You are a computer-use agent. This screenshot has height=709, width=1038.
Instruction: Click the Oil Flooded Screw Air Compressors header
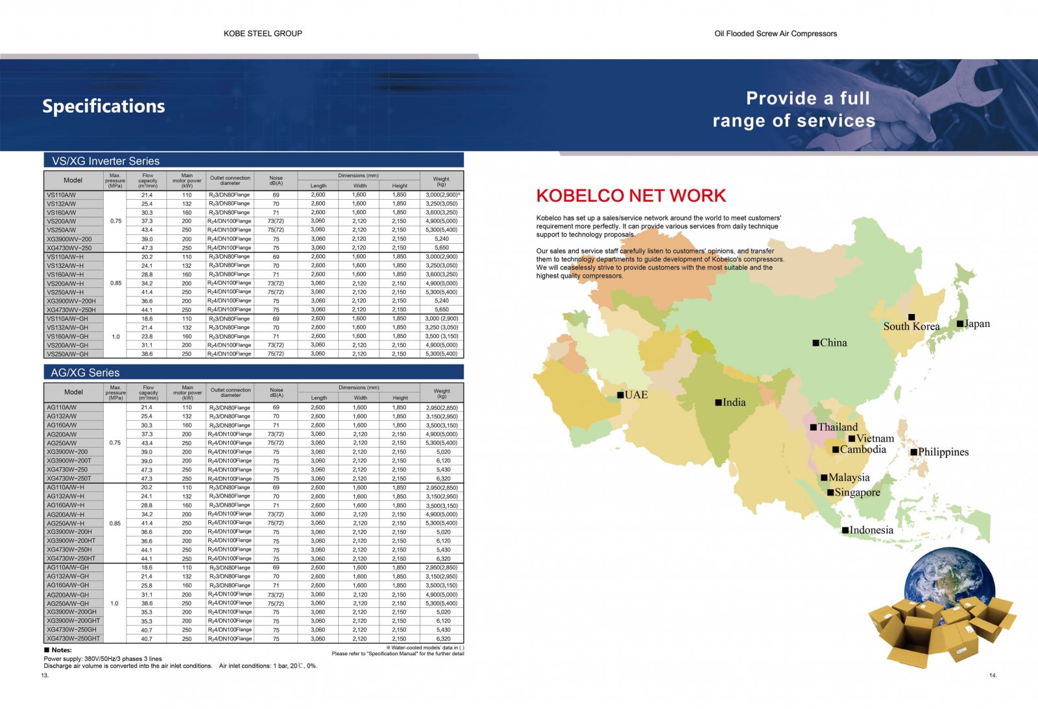[x=775, y=34]
